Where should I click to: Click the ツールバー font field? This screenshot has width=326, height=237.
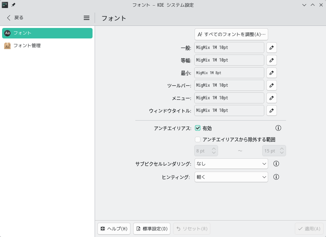coord(229,85)
